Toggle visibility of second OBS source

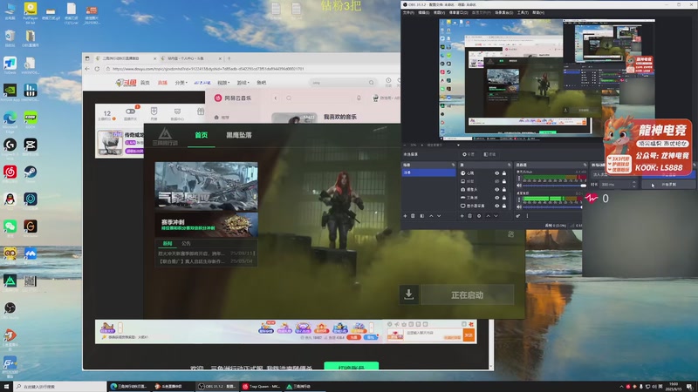coord(496,181)
